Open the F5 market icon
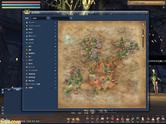Image resolution: width=166 pixels, height=124 pixels. [92, 119]
